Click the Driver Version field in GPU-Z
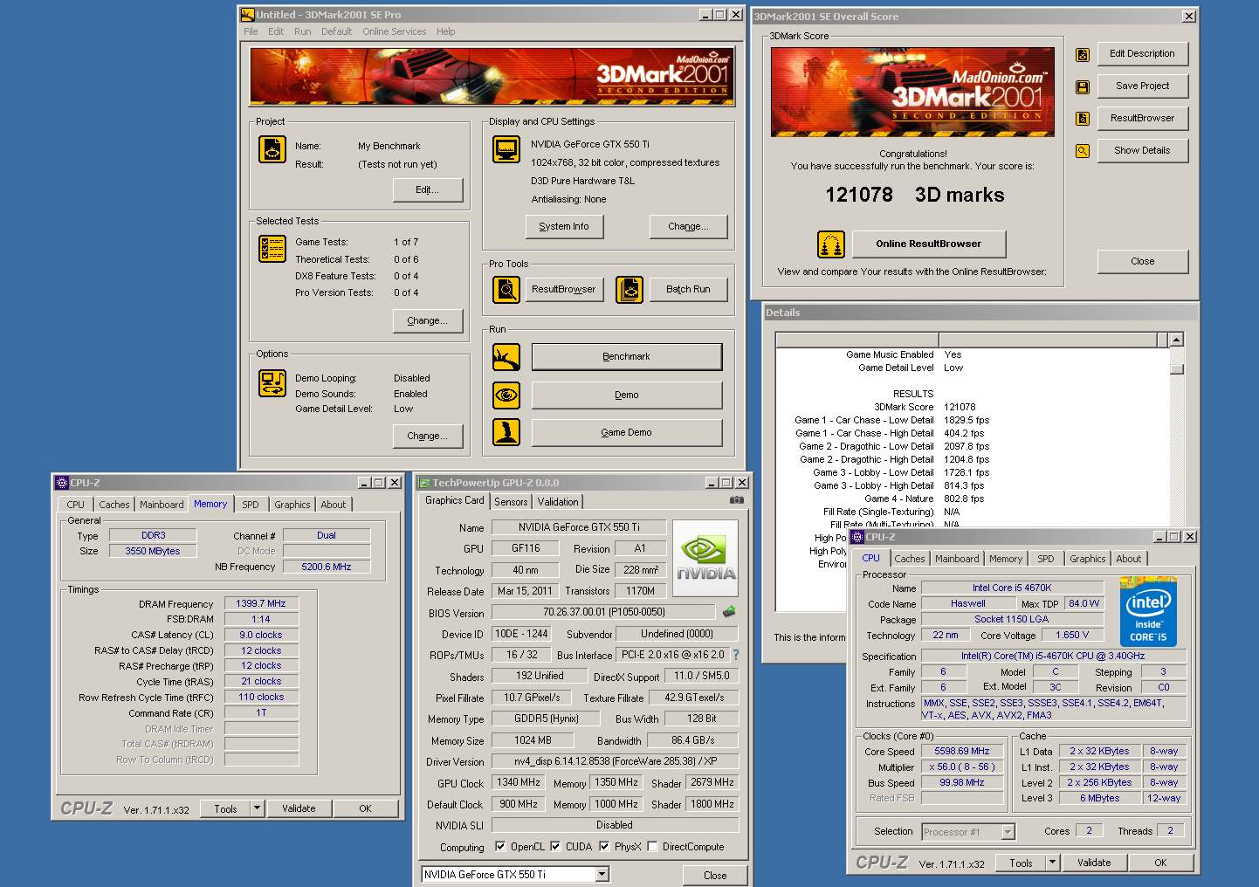This screenshot has height=887, width=1259. (615, 761)
